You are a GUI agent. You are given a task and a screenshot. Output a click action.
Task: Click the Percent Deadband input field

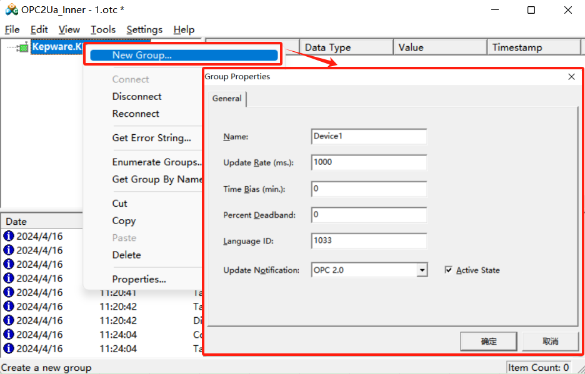[369, 215]
